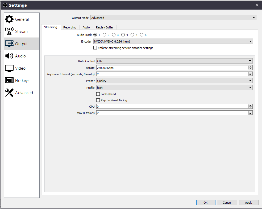This screenshot has height=209, width=262.
Task: Click the Cancel button
Action: pos(227,202)
